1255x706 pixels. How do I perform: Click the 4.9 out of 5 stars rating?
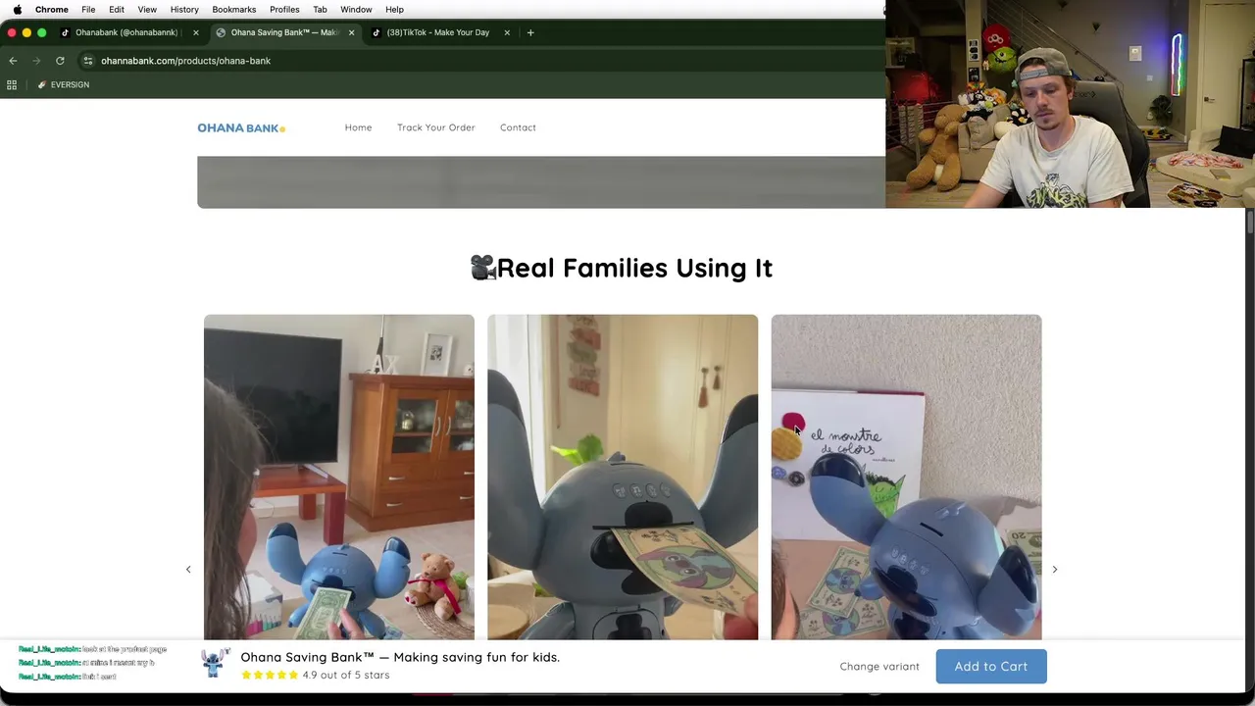click(315, 676)
